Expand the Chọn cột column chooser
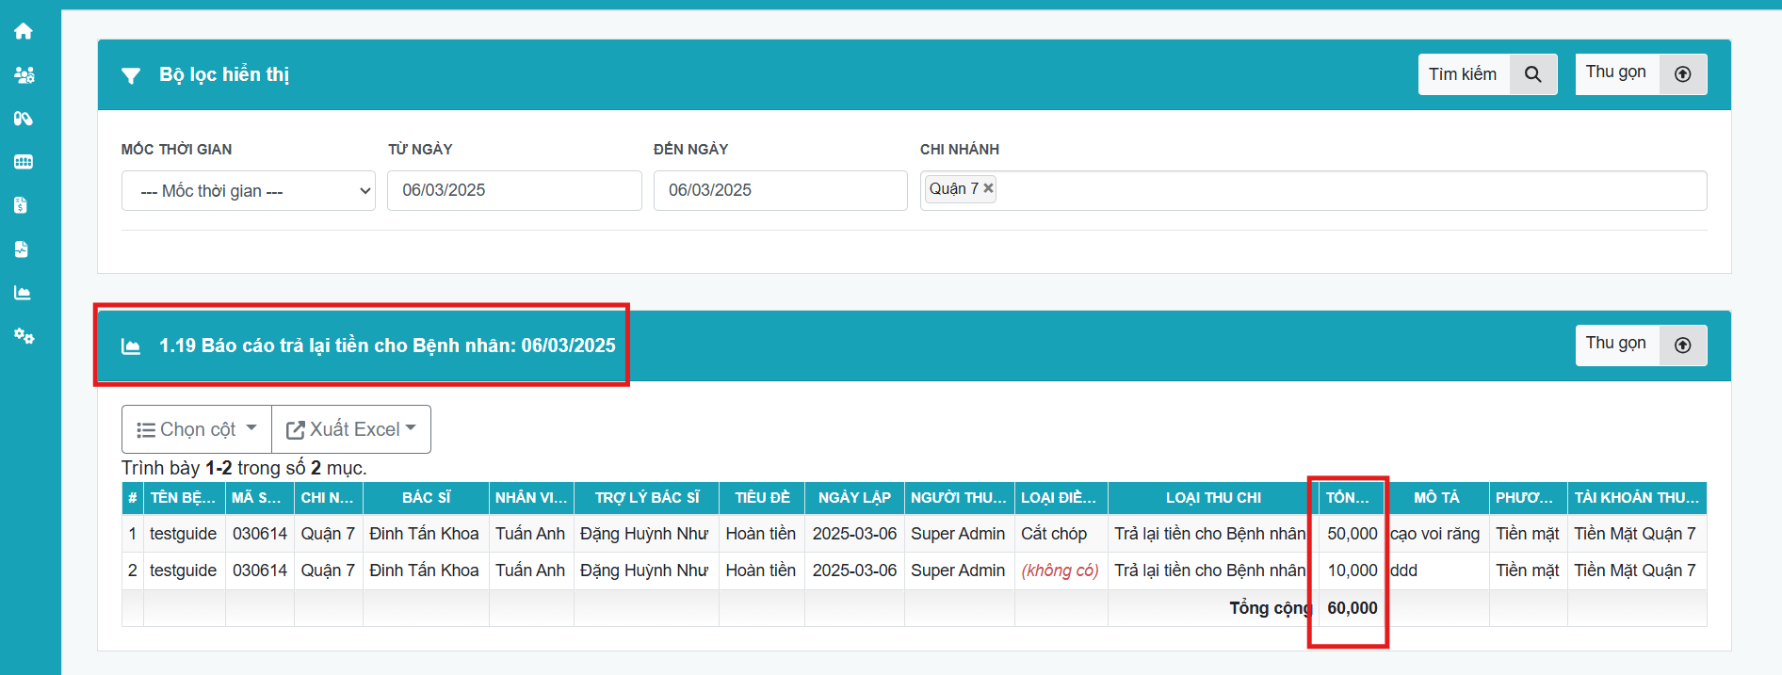 (x=197, y=429)
